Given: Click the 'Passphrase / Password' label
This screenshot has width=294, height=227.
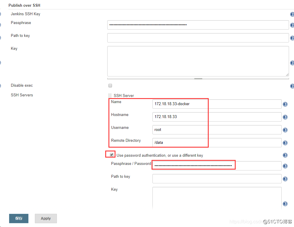Looking at the screenshot, I should point(131,163).
